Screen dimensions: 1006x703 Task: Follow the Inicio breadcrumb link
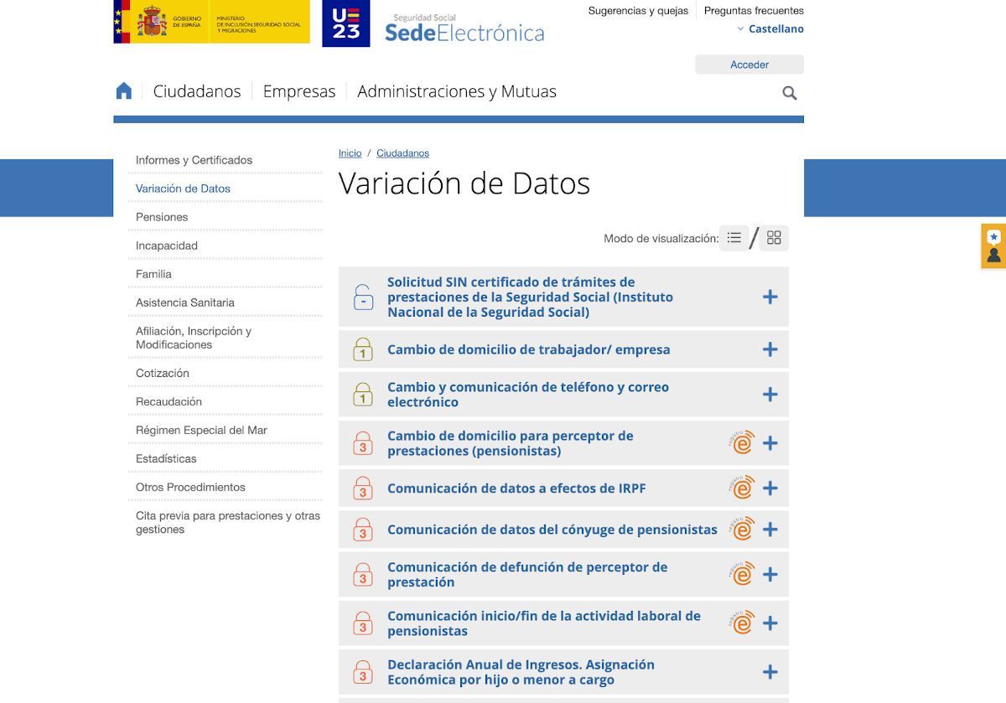coord(350,153)
